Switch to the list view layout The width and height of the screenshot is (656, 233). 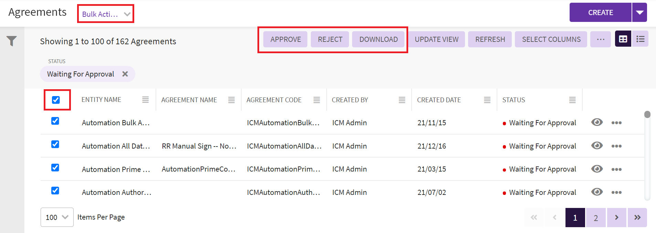click(x=640, y=39)
